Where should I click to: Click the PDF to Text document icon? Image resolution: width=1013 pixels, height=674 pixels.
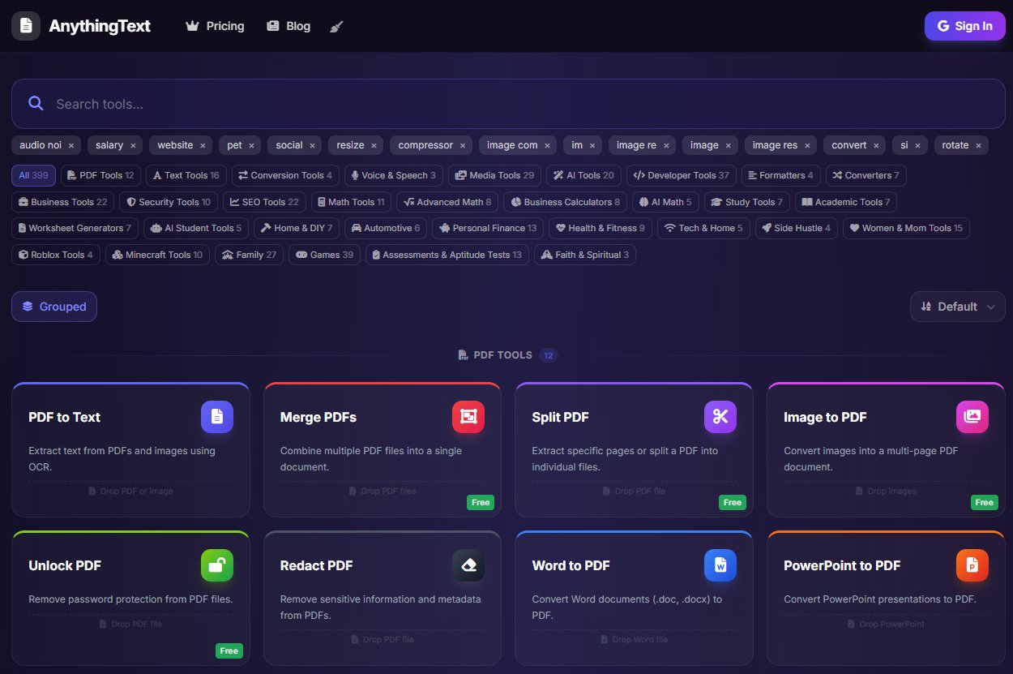tap(216, 417)
